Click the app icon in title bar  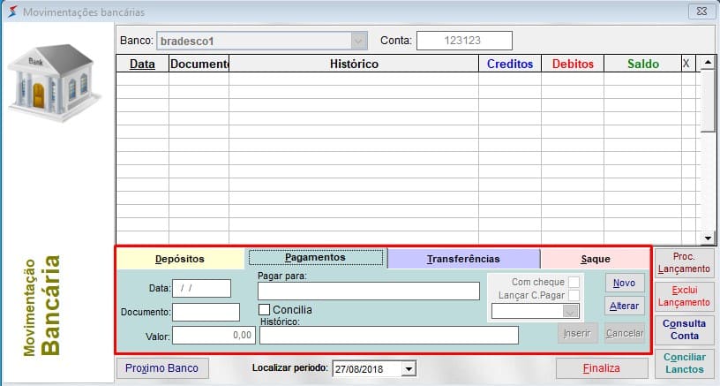coord(11,12)
